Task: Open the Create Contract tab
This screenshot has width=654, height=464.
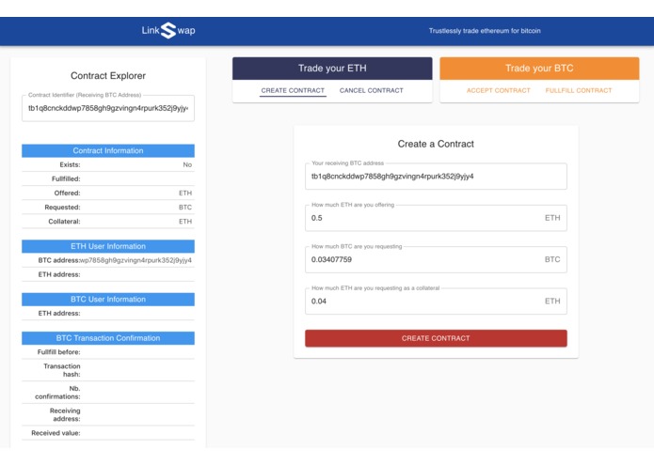Action: point(293,90)
